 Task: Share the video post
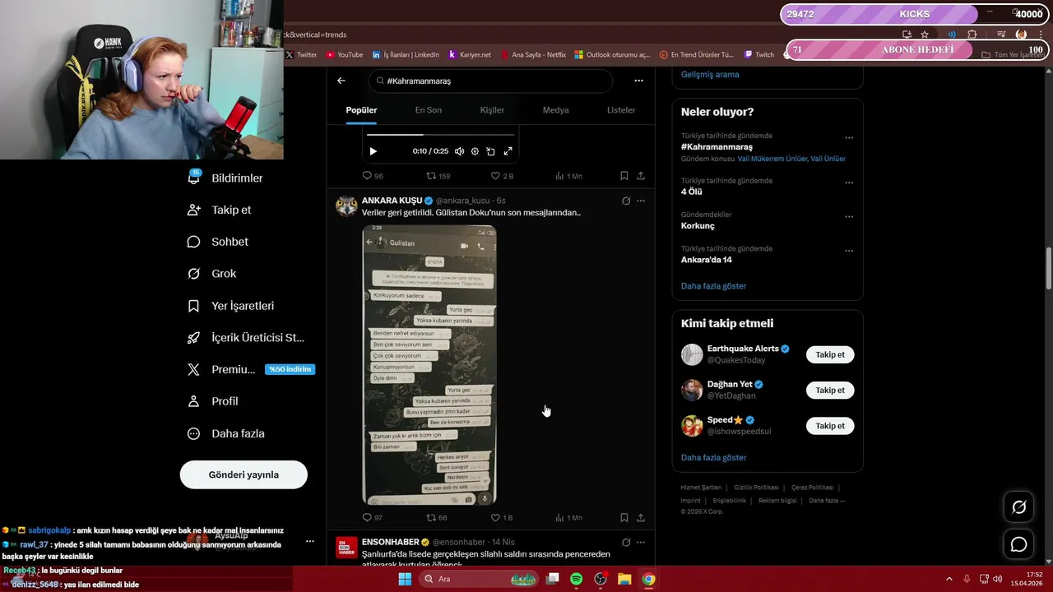click(x=641, y=176)
